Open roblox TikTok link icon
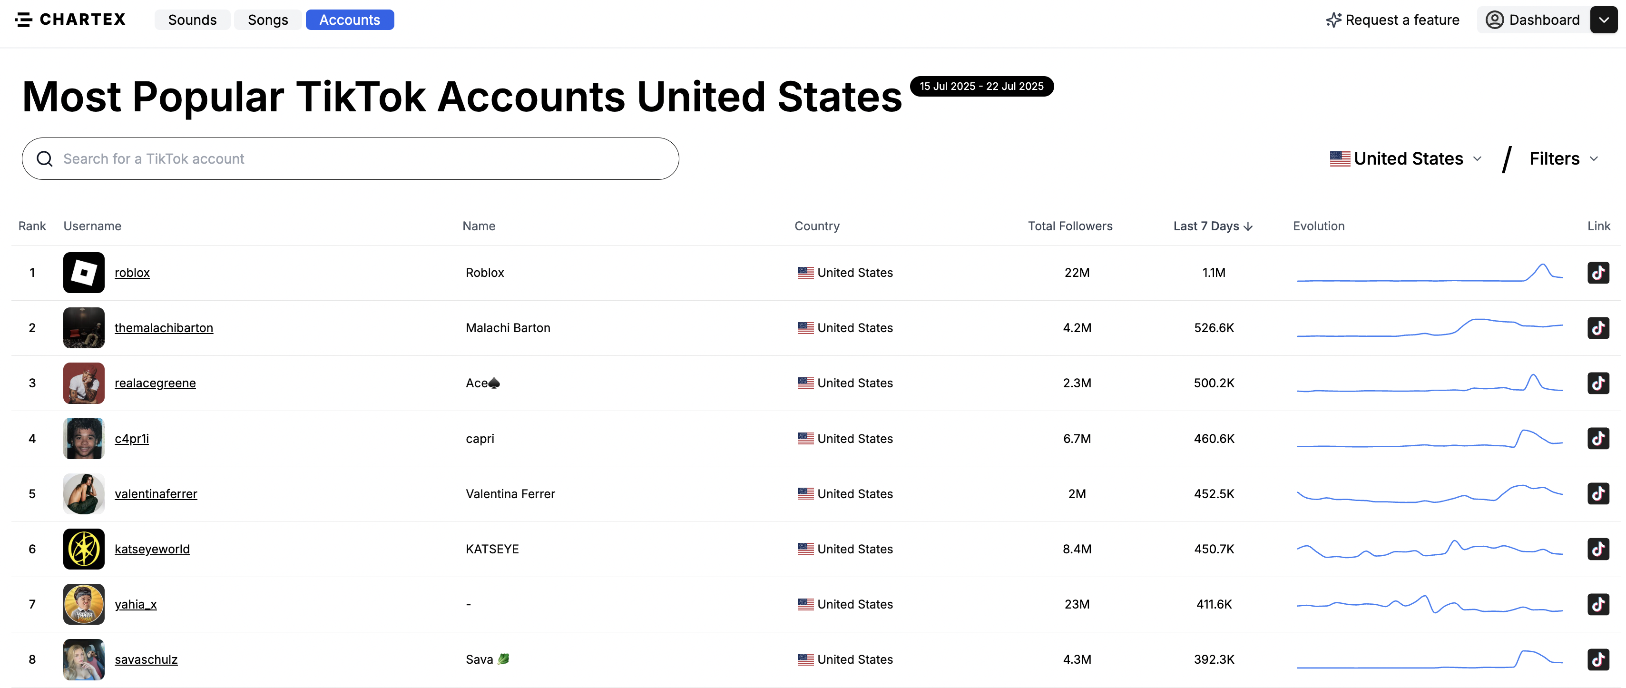Viewport: 1626px width, 688px height. (x=1597, y=273)
